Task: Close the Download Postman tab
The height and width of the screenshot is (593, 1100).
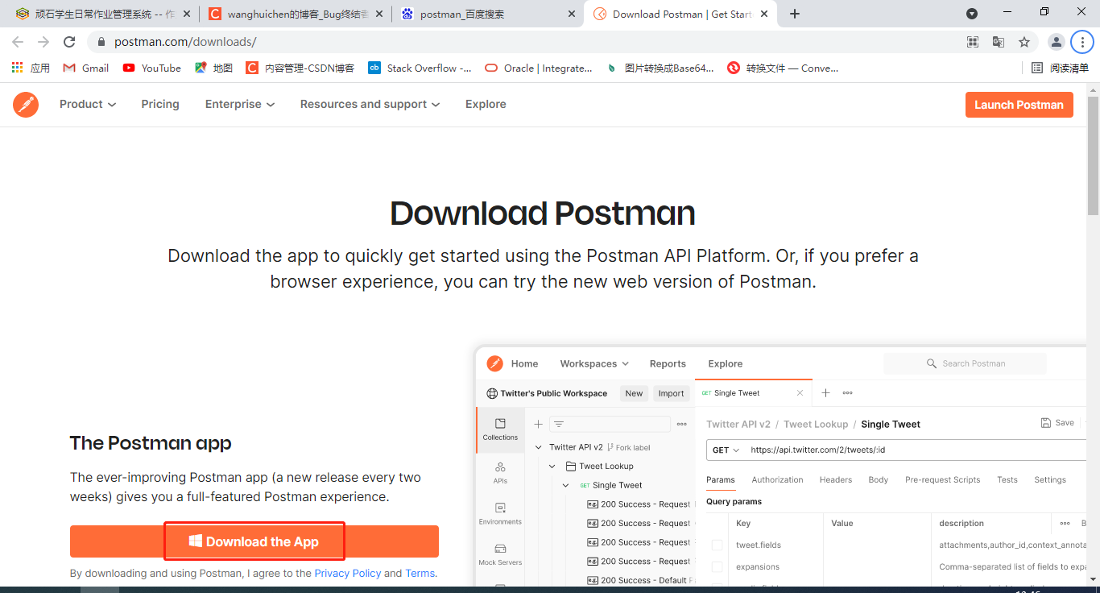Action: coord(764,14)
